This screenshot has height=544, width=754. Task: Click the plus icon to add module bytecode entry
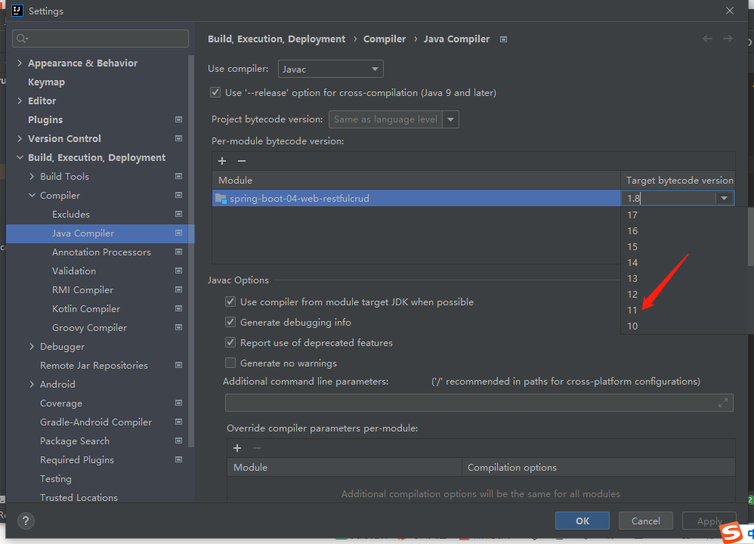(x=221, y=161)
